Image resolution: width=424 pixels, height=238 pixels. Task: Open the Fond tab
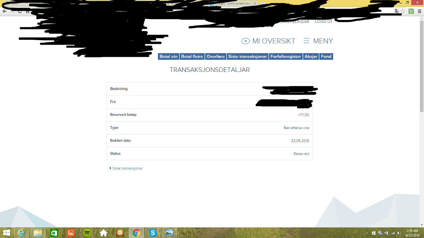point(326,57)
